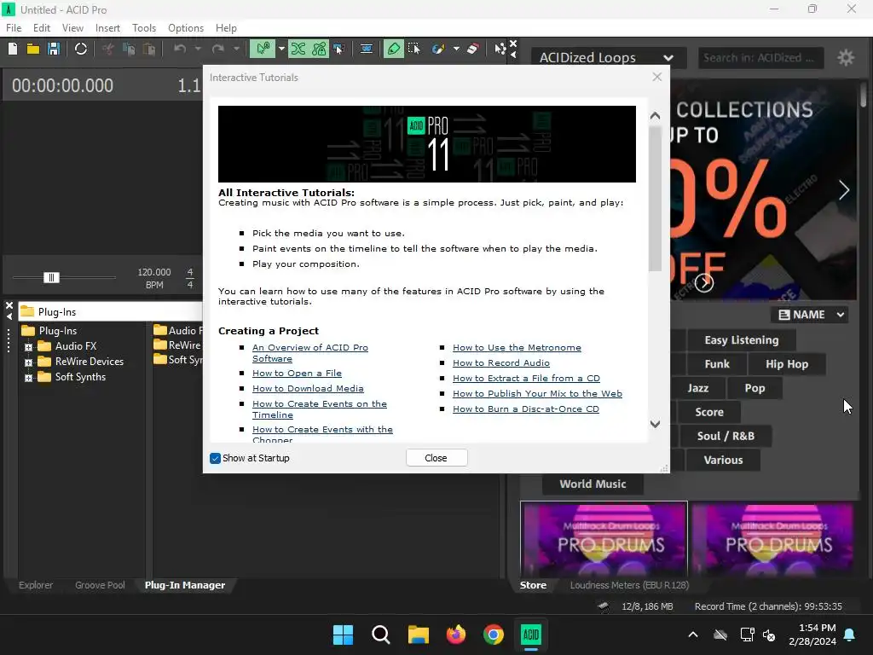Click tutorial scrollbar down arrow
873x655 pixels.
point(656,425)
